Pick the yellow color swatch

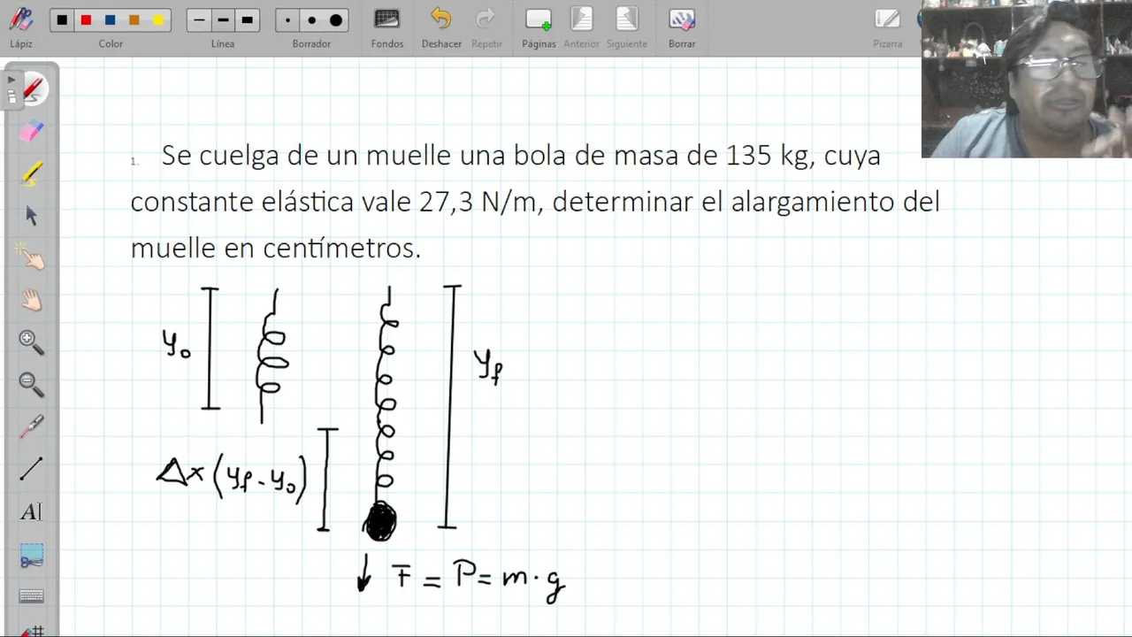coord(158,20)
